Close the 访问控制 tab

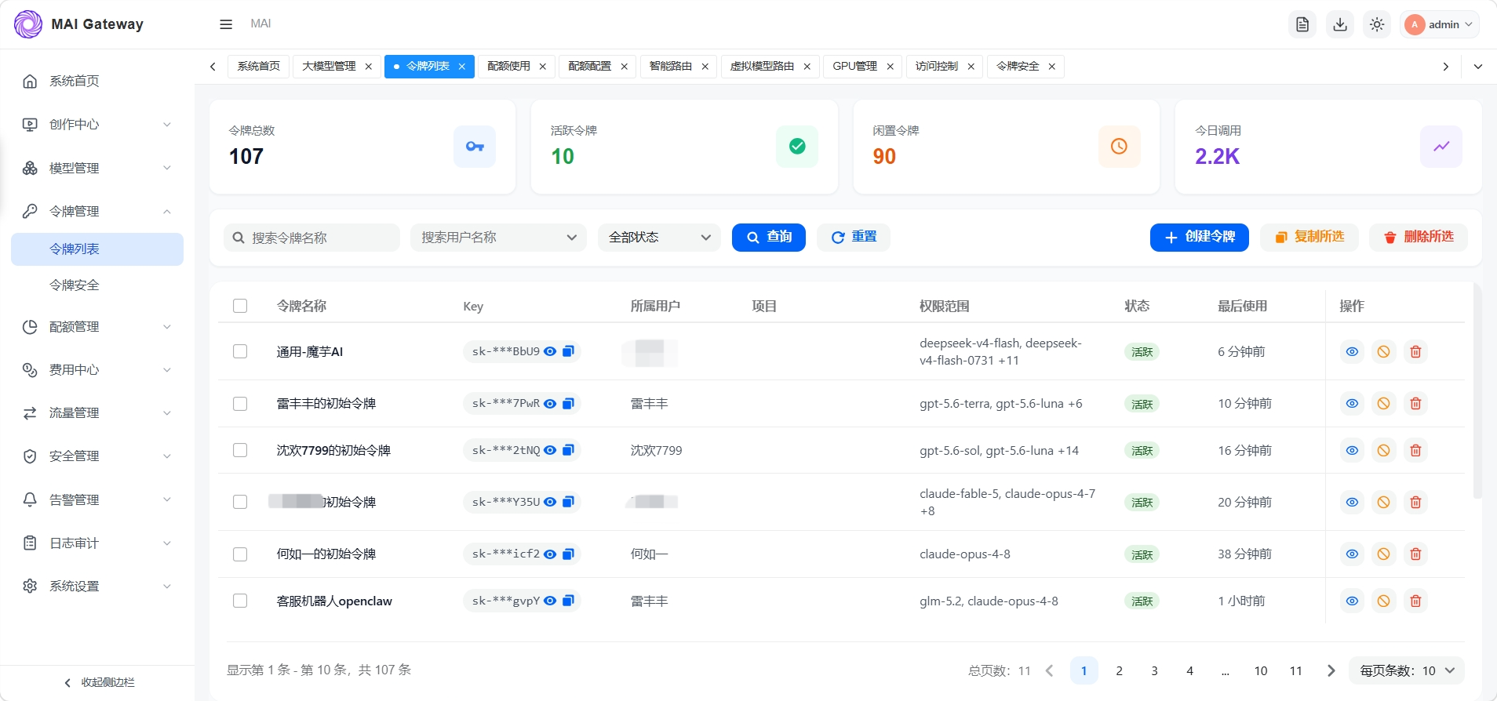971,67
